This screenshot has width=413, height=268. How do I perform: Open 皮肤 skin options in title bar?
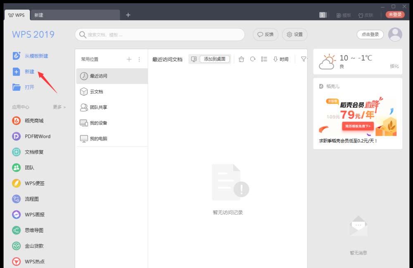tap(366, 15)
